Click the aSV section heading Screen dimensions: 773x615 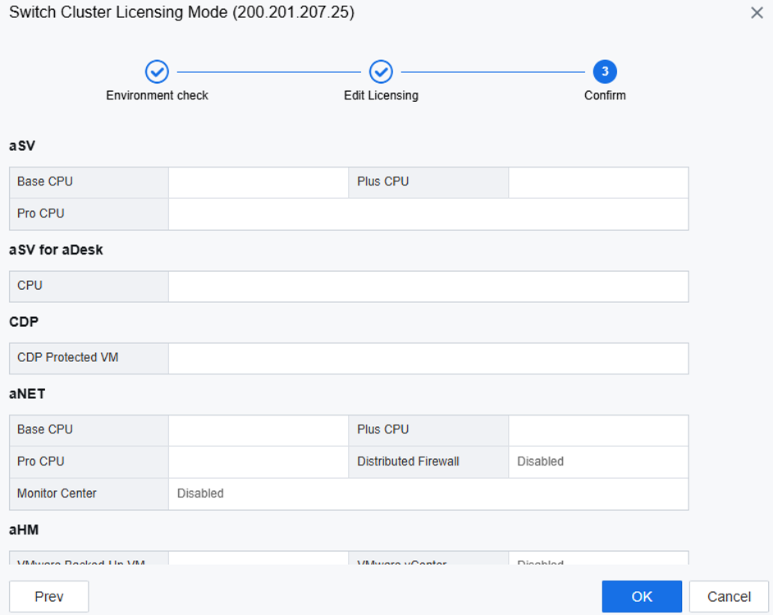point(22,146)
